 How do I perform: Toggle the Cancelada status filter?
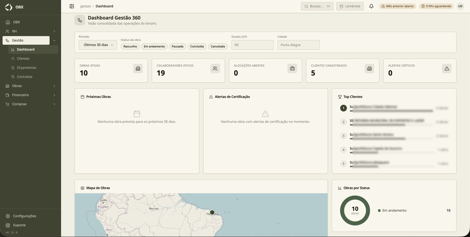(218, 46)
